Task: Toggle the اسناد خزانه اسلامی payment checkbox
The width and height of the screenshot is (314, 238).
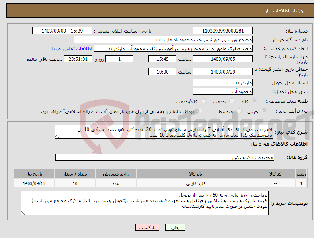Action: [200, 110]
